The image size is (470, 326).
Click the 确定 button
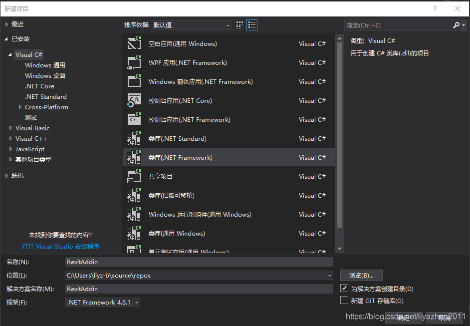[404, 318]
